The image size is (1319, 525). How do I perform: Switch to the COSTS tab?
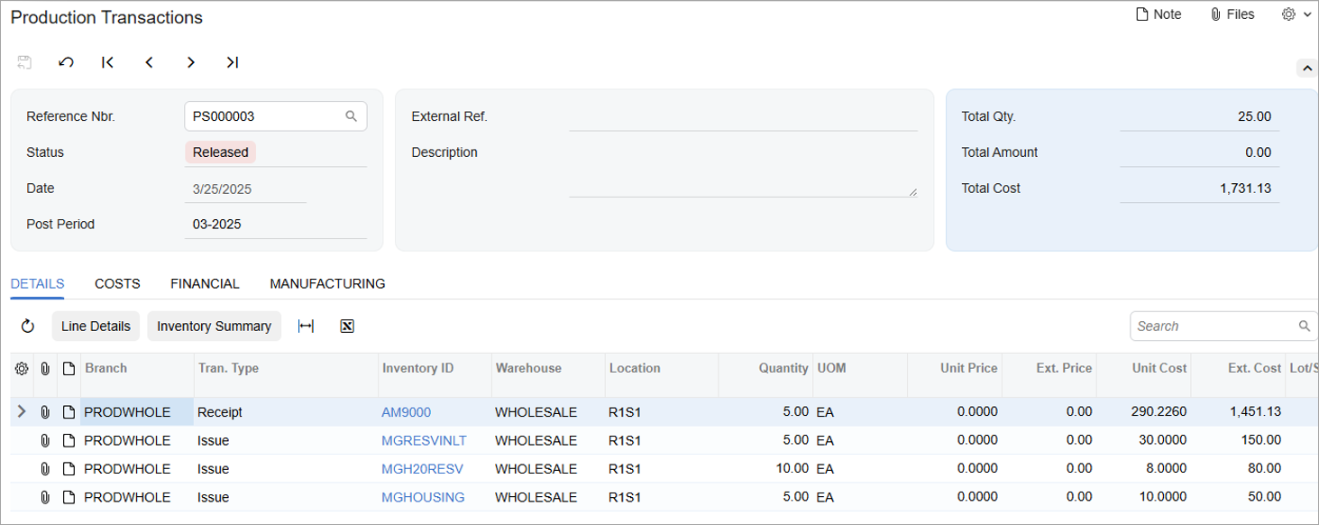[x=117, y=283]
